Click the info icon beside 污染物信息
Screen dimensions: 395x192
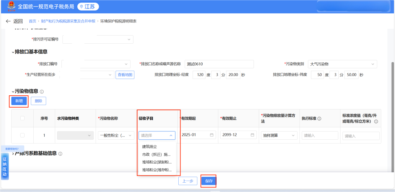(x=42, y=92)
